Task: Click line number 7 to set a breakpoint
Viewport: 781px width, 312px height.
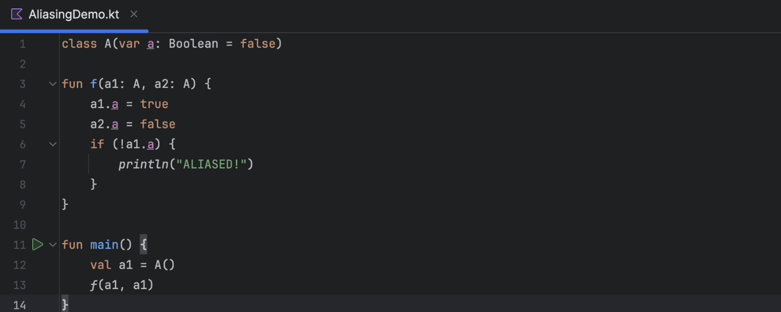Action: (x=22, y=164)
